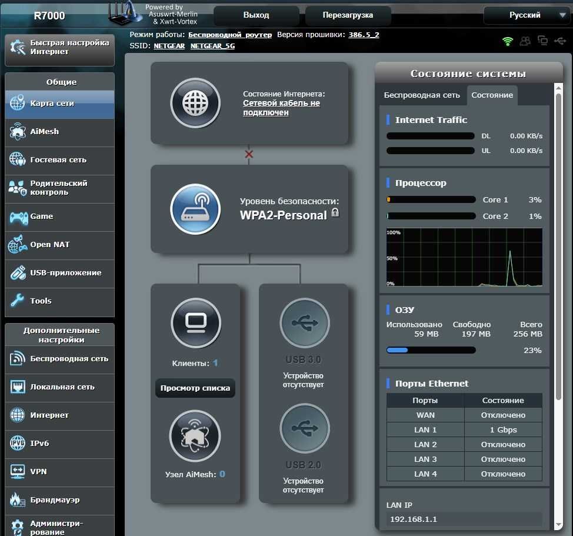Screen dimensions: 573x536
Task: Click the Core 2 CPU usage bar
Action: coord(431,217)
